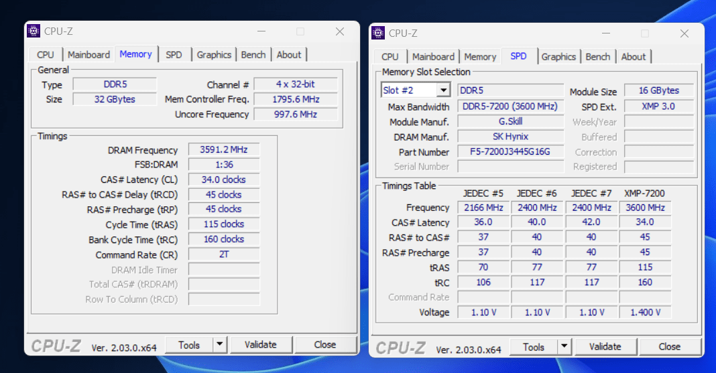Click the Close button in the right window
The width and height of the screenshot is (716, 373).
coord(670,347)
